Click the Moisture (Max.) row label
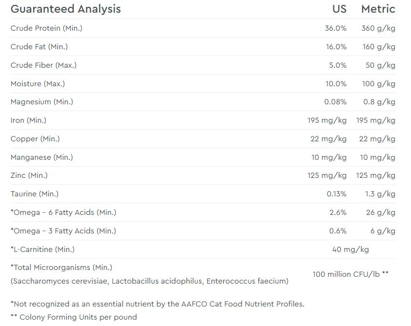411x326 pixels. tap(38, 84)
